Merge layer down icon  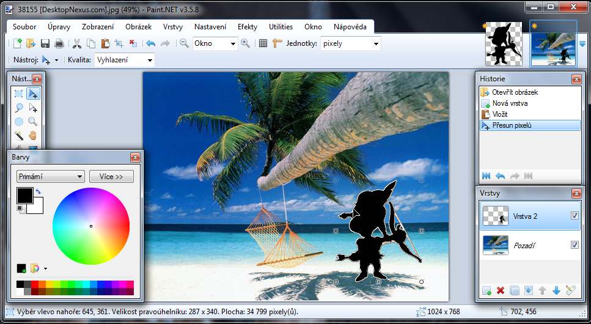point(529,290)
